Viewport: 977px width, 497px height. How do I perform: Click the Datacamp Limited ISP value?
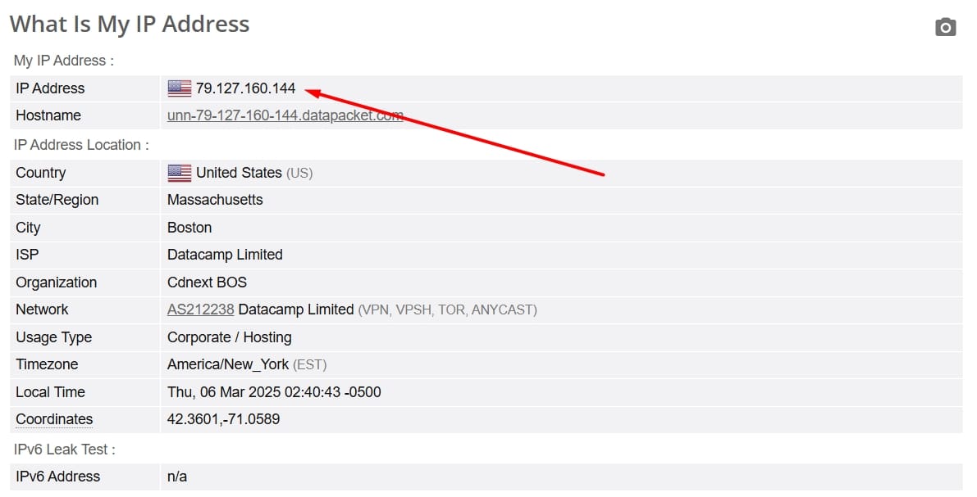click(x=225, y=255)
